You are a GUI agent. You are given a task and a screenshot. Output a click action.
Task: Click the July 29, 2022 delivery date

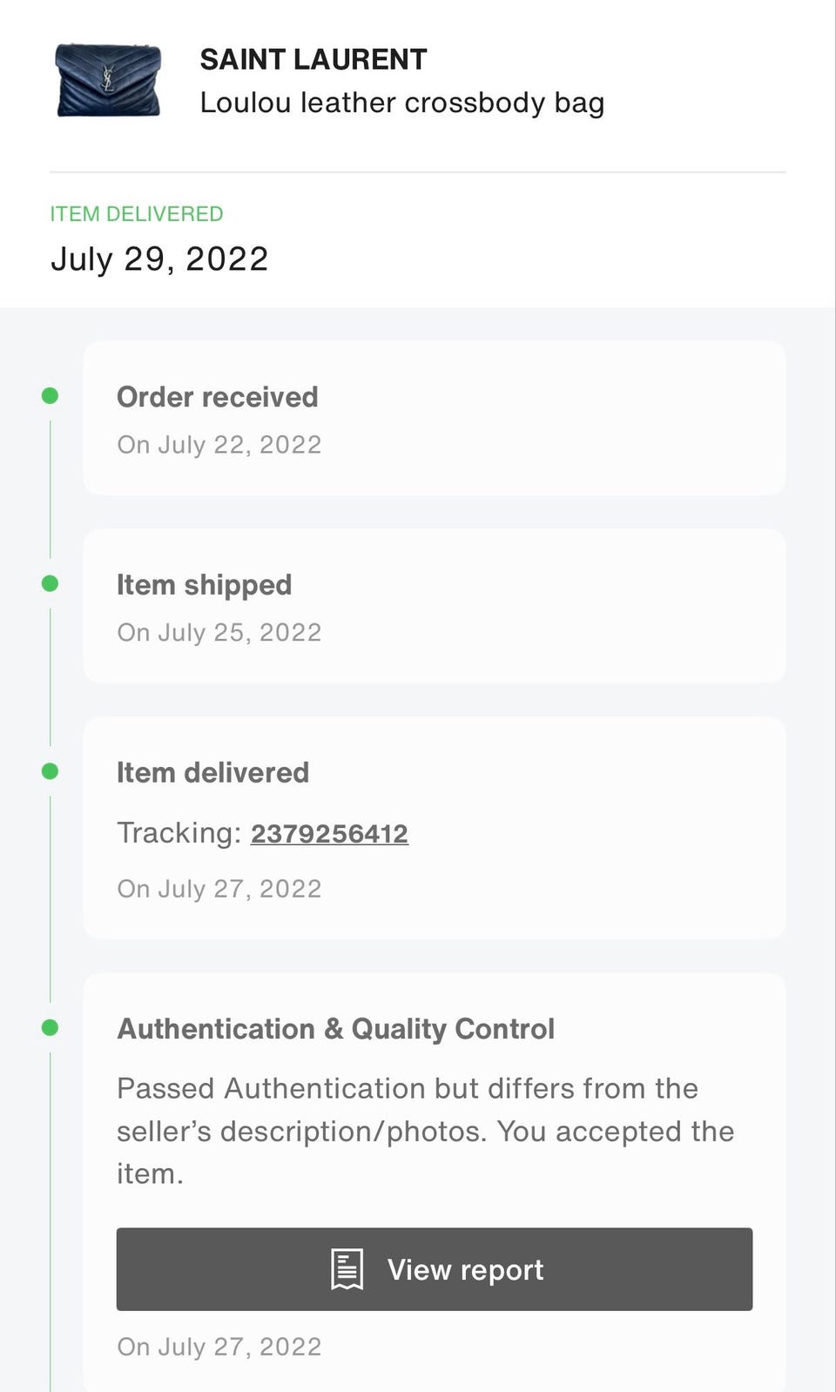[x=159, y=259]
